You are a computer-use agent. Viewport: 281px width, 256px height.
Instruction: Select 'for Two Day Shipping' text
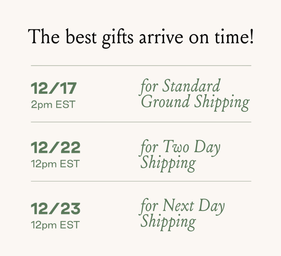(180, 155)
